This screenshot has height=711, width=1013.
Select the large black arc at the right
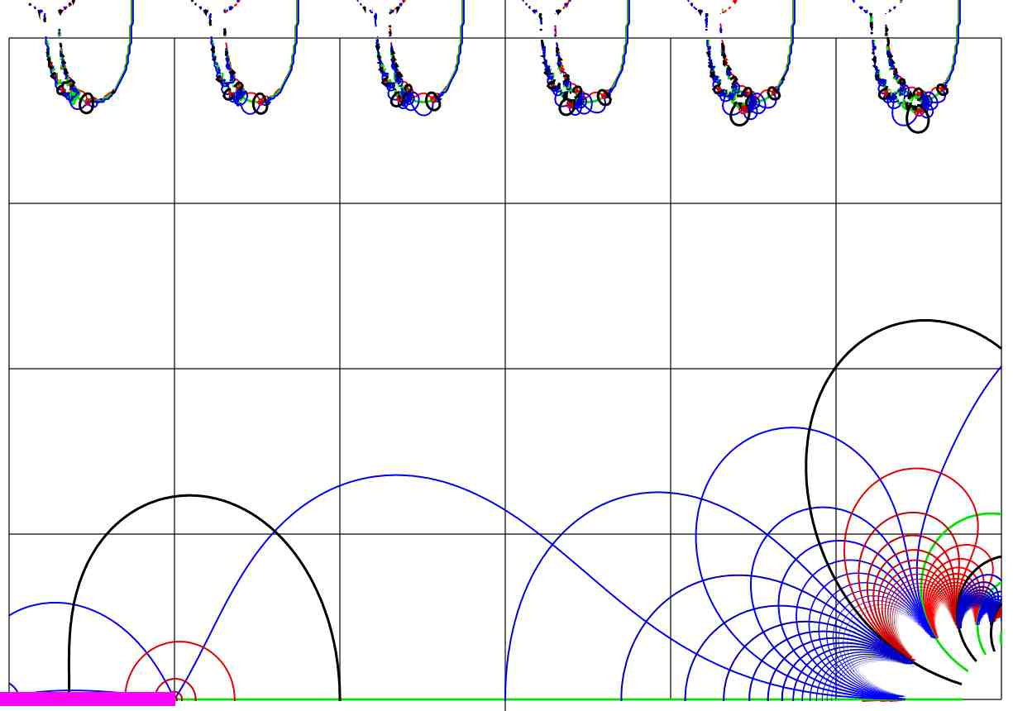click(x=924, y=321)
